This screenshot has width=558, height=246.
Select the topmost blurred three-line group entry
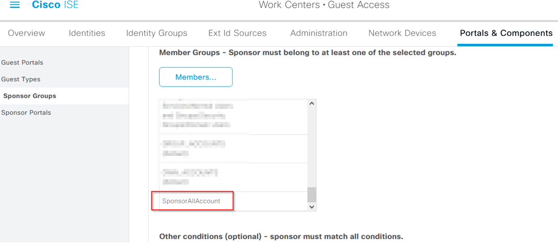click(x=234, y=117)
